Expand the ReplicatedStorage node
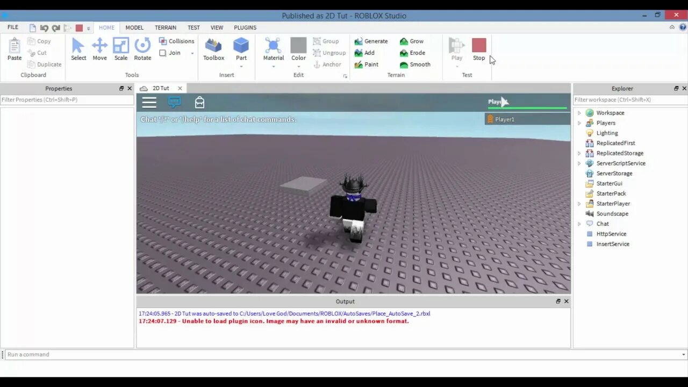 coord(579,153)
